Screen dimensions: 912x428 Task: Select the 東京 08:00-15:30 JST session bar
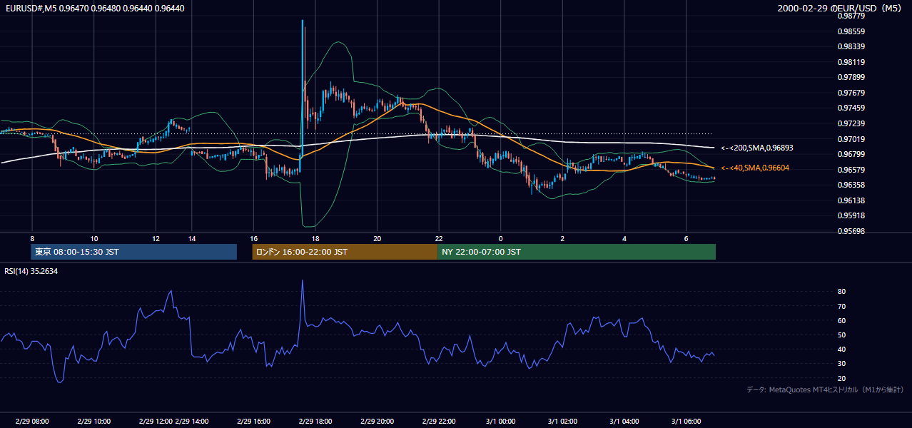[x=134, y=252]
